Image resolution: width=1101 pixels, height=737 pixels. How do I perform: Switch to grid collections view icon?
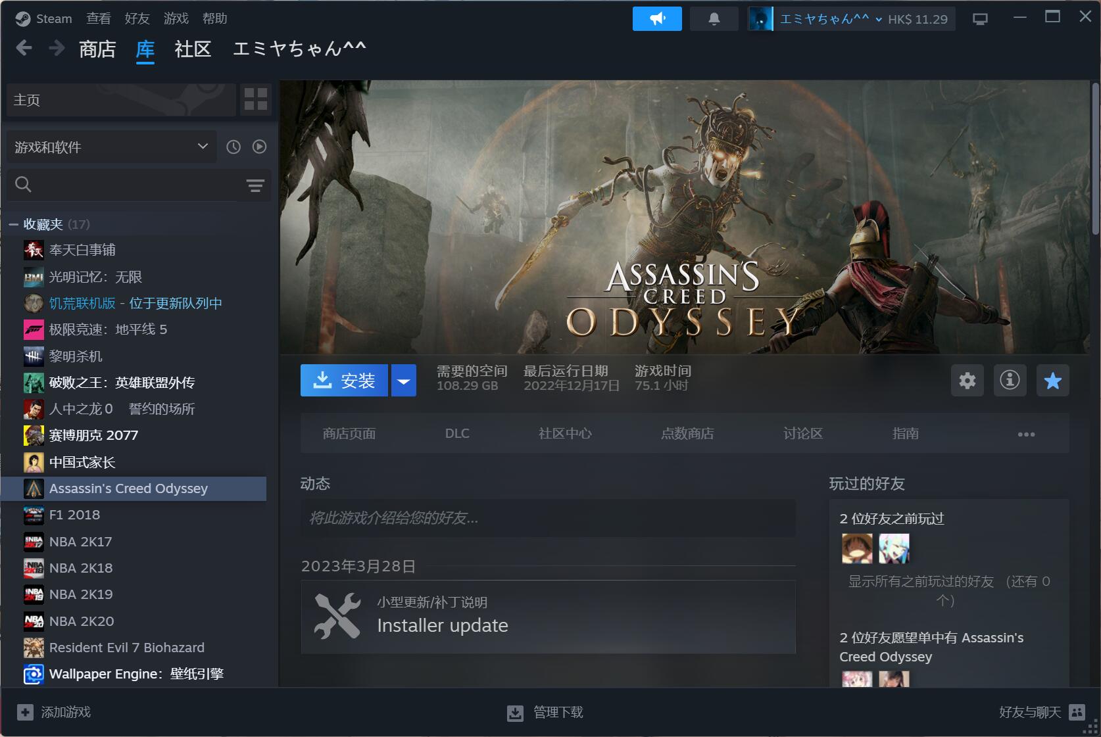point(255,100)
